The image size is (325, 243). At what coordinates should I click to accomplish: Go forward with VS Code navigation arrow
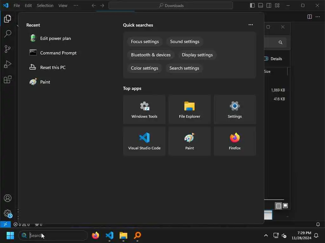[x=102, y=6]
